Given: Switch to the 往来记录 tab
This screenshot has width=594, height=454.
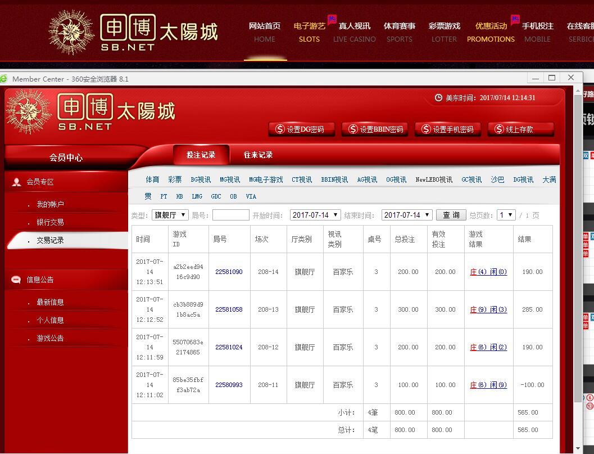Looking at the screenshot, I should point(258,155).
